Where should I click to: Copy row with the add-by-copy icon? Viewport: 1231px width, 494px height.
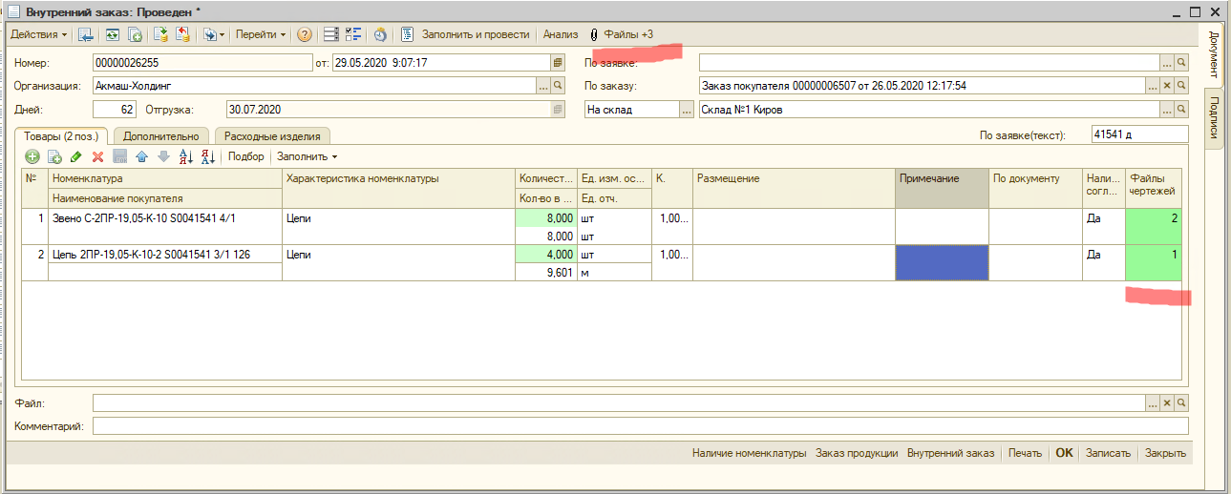[54, 156]
